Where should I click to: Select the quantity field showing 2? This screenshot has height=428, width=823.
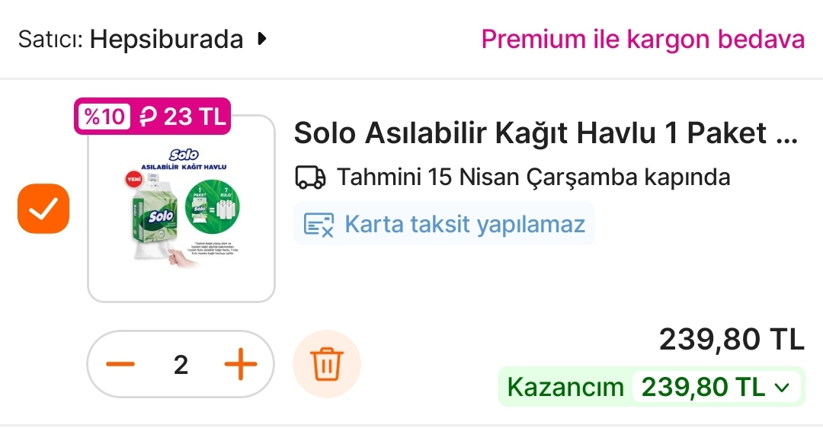tap(181, 365)
